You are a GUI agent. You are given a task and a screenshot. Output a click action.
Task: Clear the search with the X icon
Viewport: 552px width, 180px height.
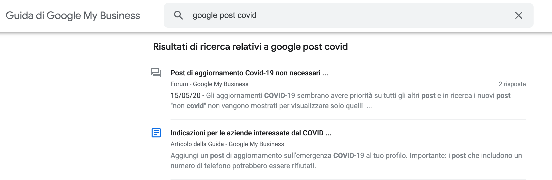coord(518,15)
